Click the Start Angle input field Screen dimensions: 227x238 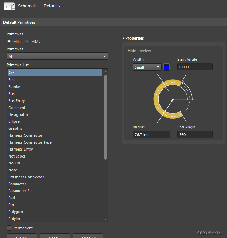click(195, 67)
